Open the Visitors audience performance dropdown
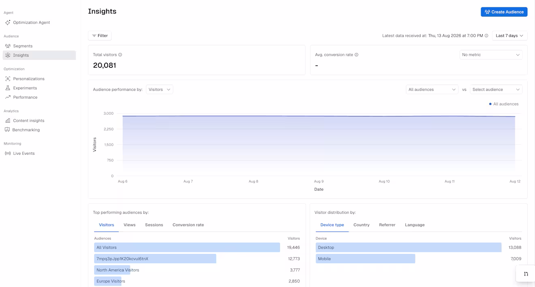 159,90
